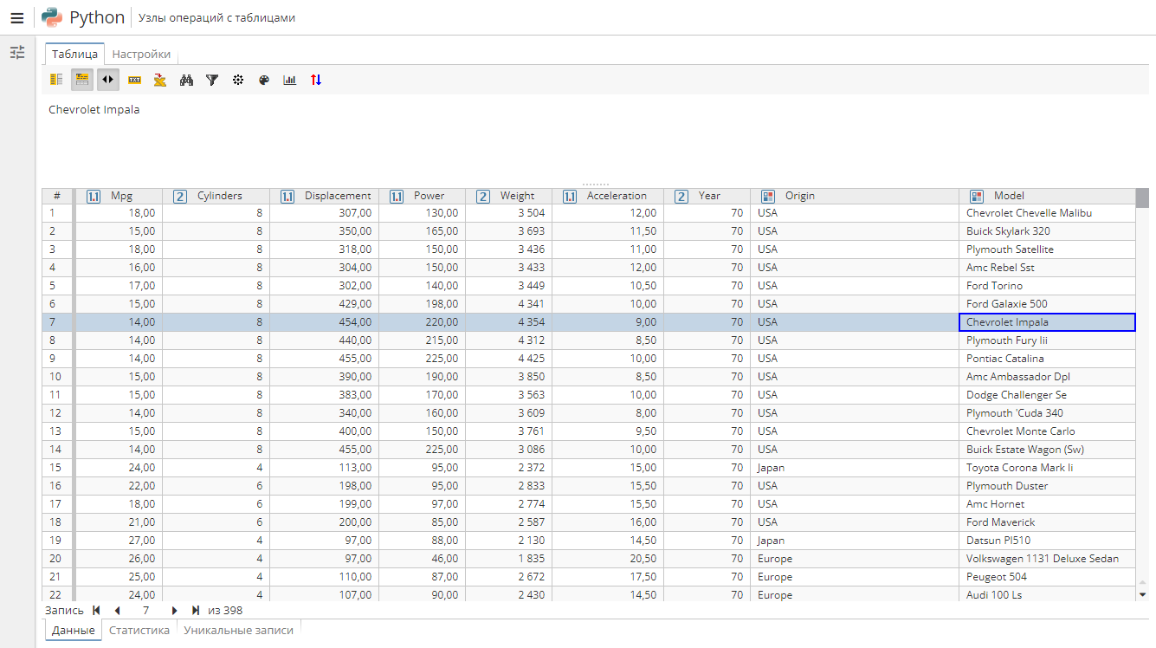
Task: Go to last record button
Action: tap(196, 610)
